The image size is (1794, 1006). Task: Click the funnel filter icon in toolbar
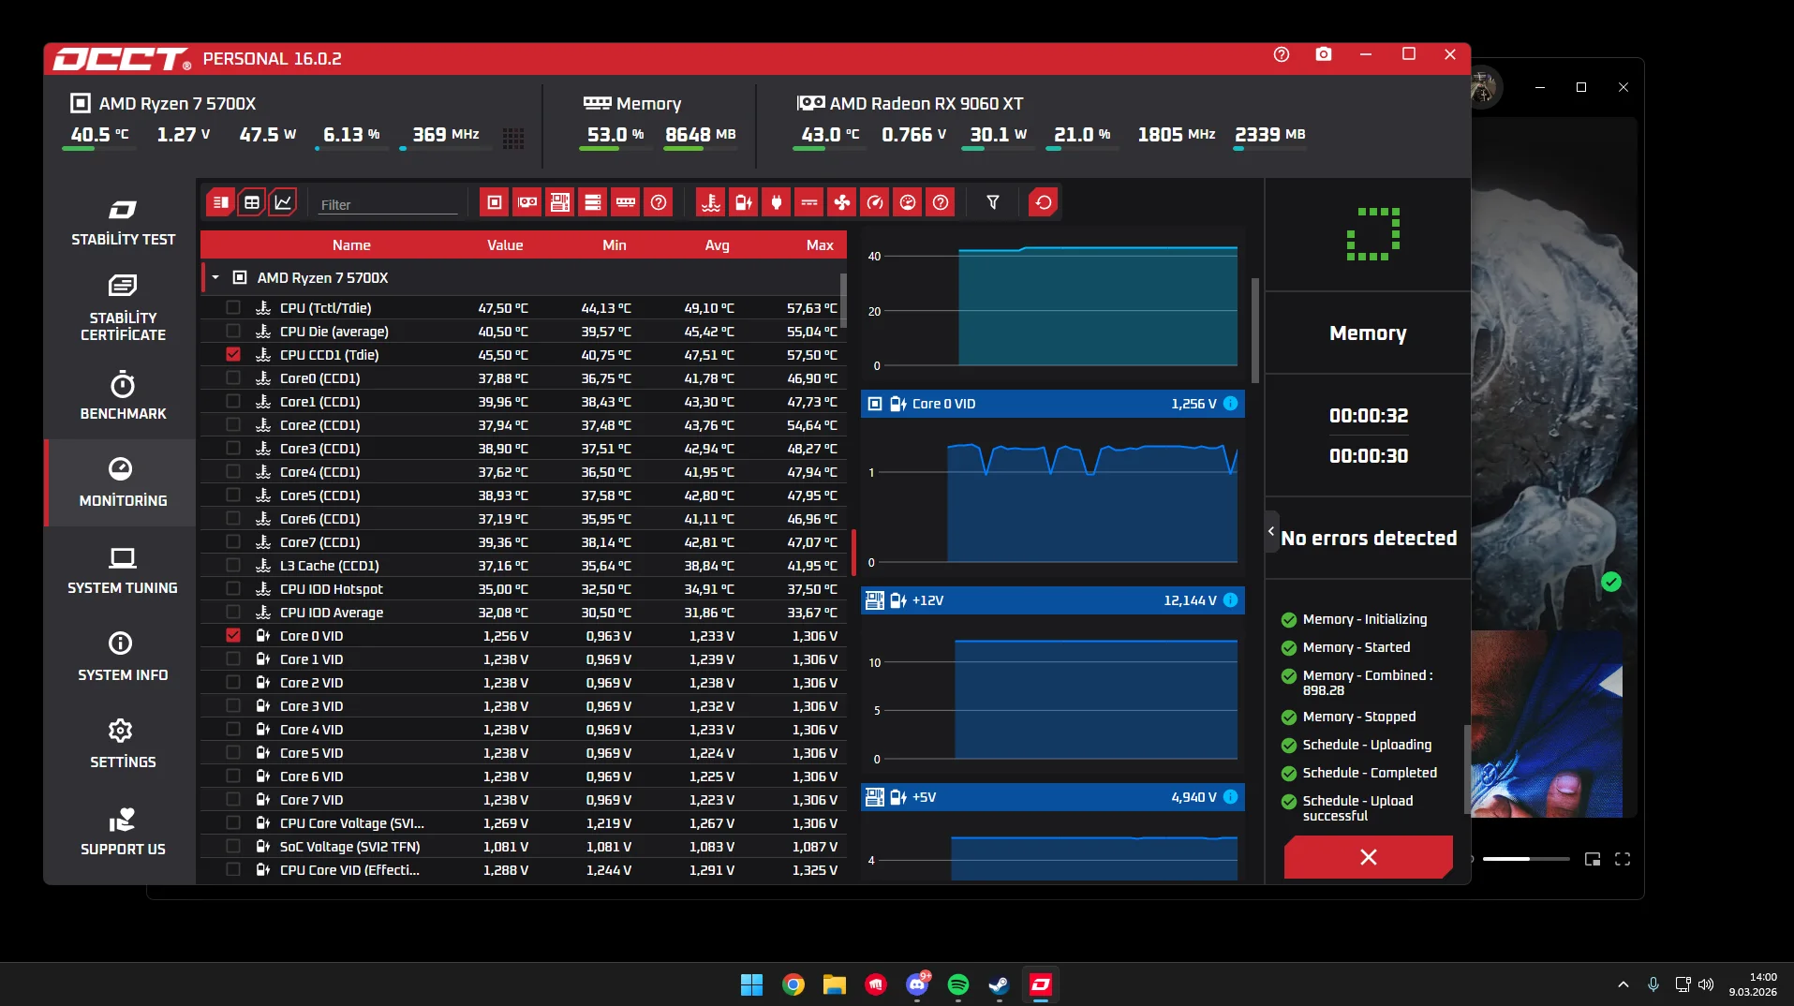pyautogui.click(x=993, y=202)
